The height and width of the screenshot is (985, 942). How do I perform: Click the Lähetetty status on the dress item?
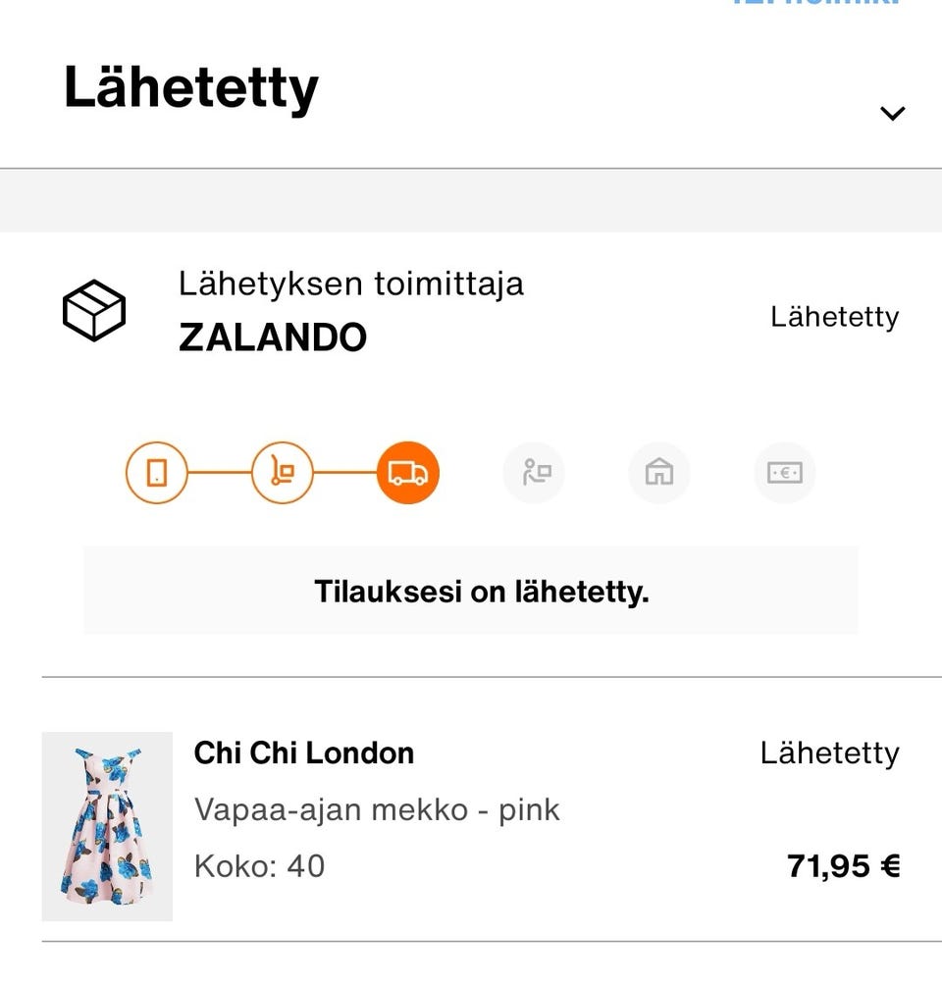(829, 753)
